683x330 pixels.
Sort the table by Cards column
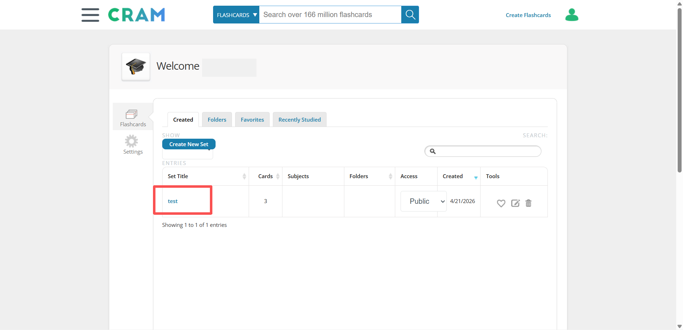pyautogui.click(x=265, y=176)
